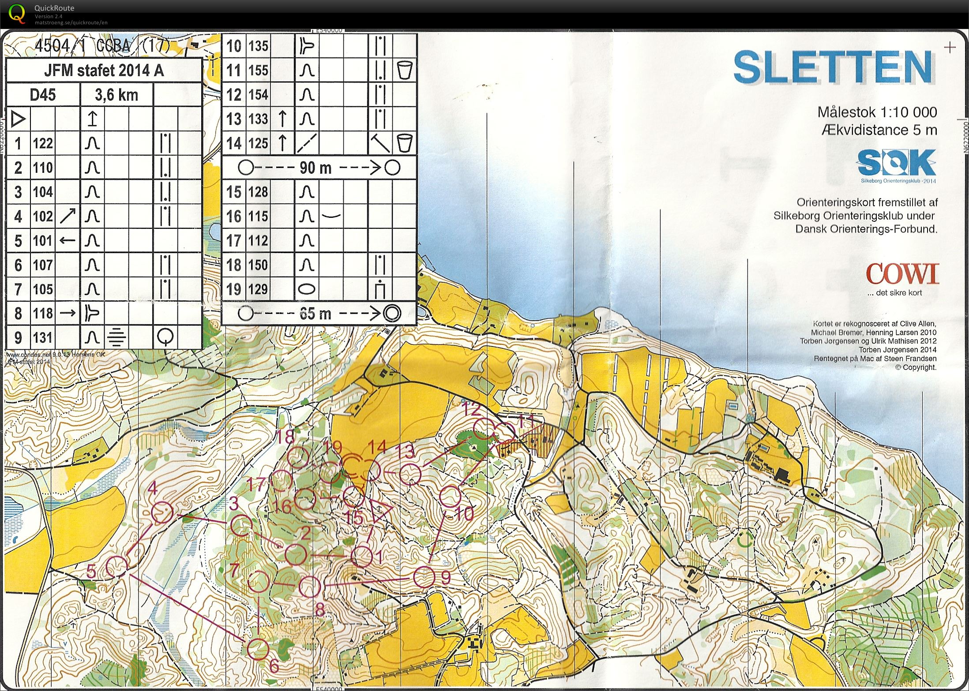The width and height of the screenshot is (969, 691).
Task: Click the 'Silkeborg Orienteringsklub 2014' caption
Action: click(898, 181)
